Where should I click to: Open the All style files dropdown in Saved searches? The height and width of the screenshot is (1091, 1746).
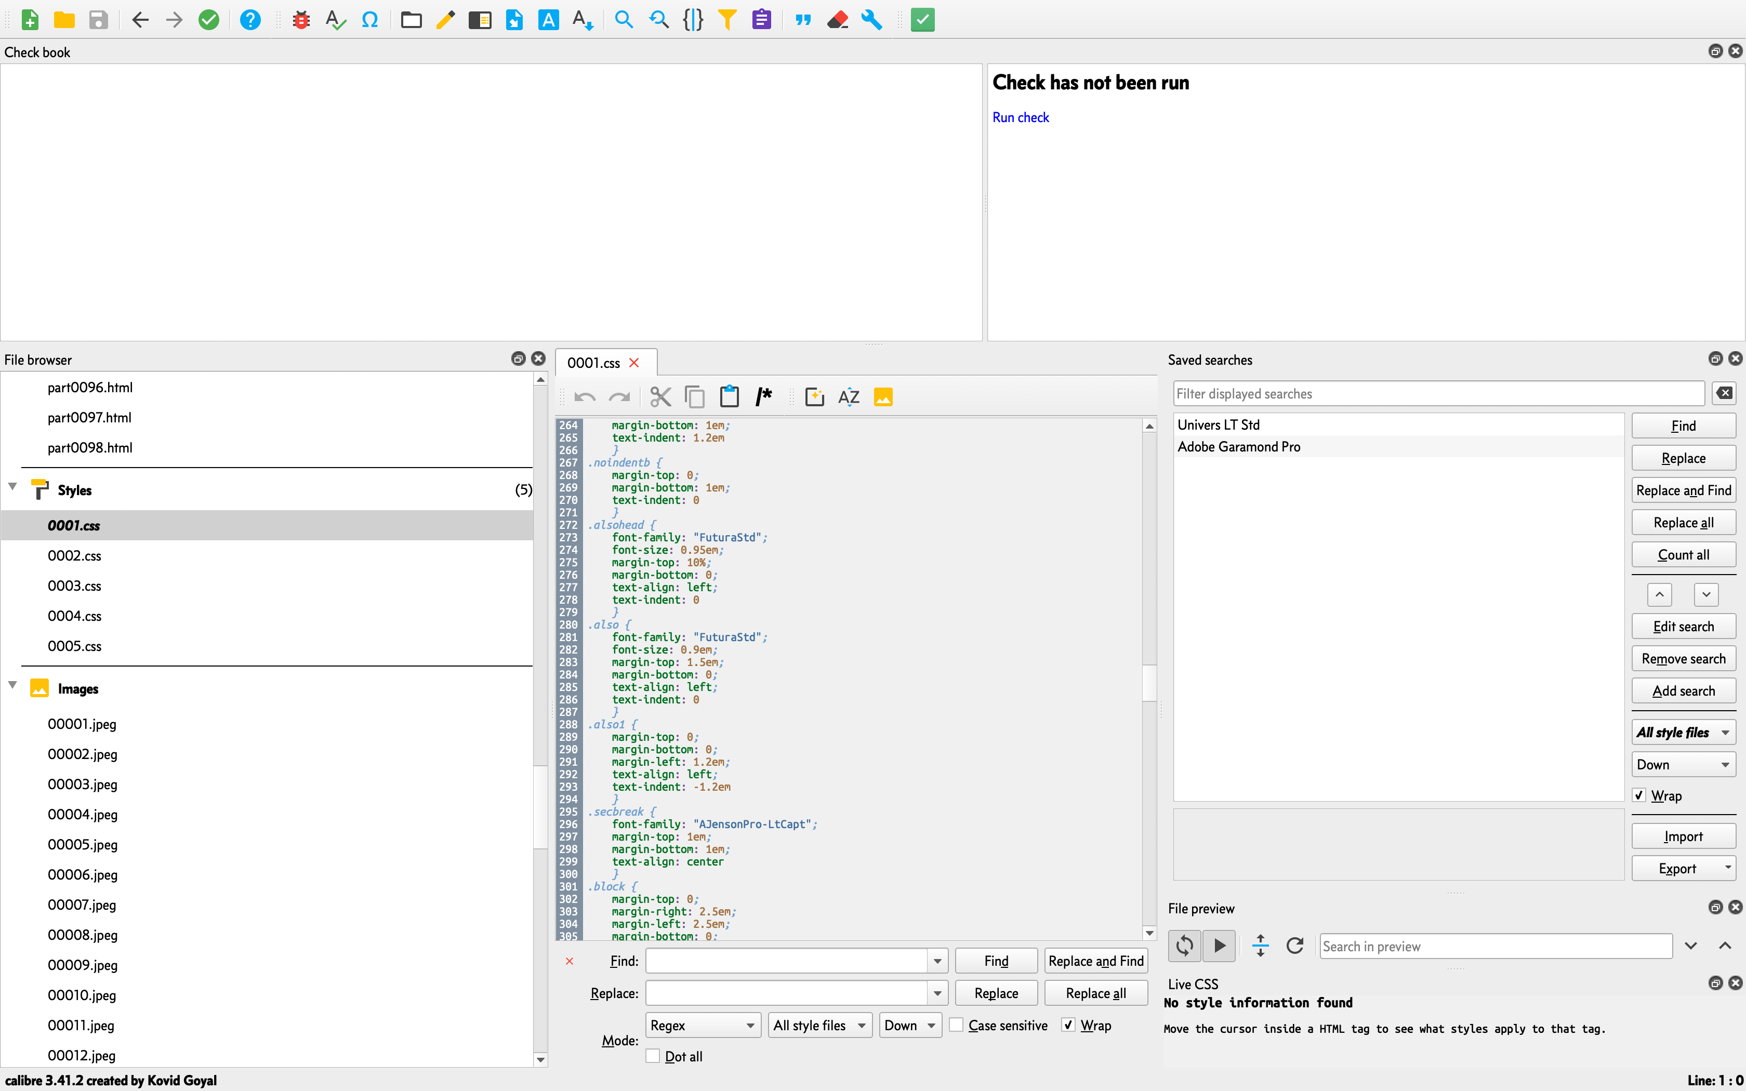1683,733
